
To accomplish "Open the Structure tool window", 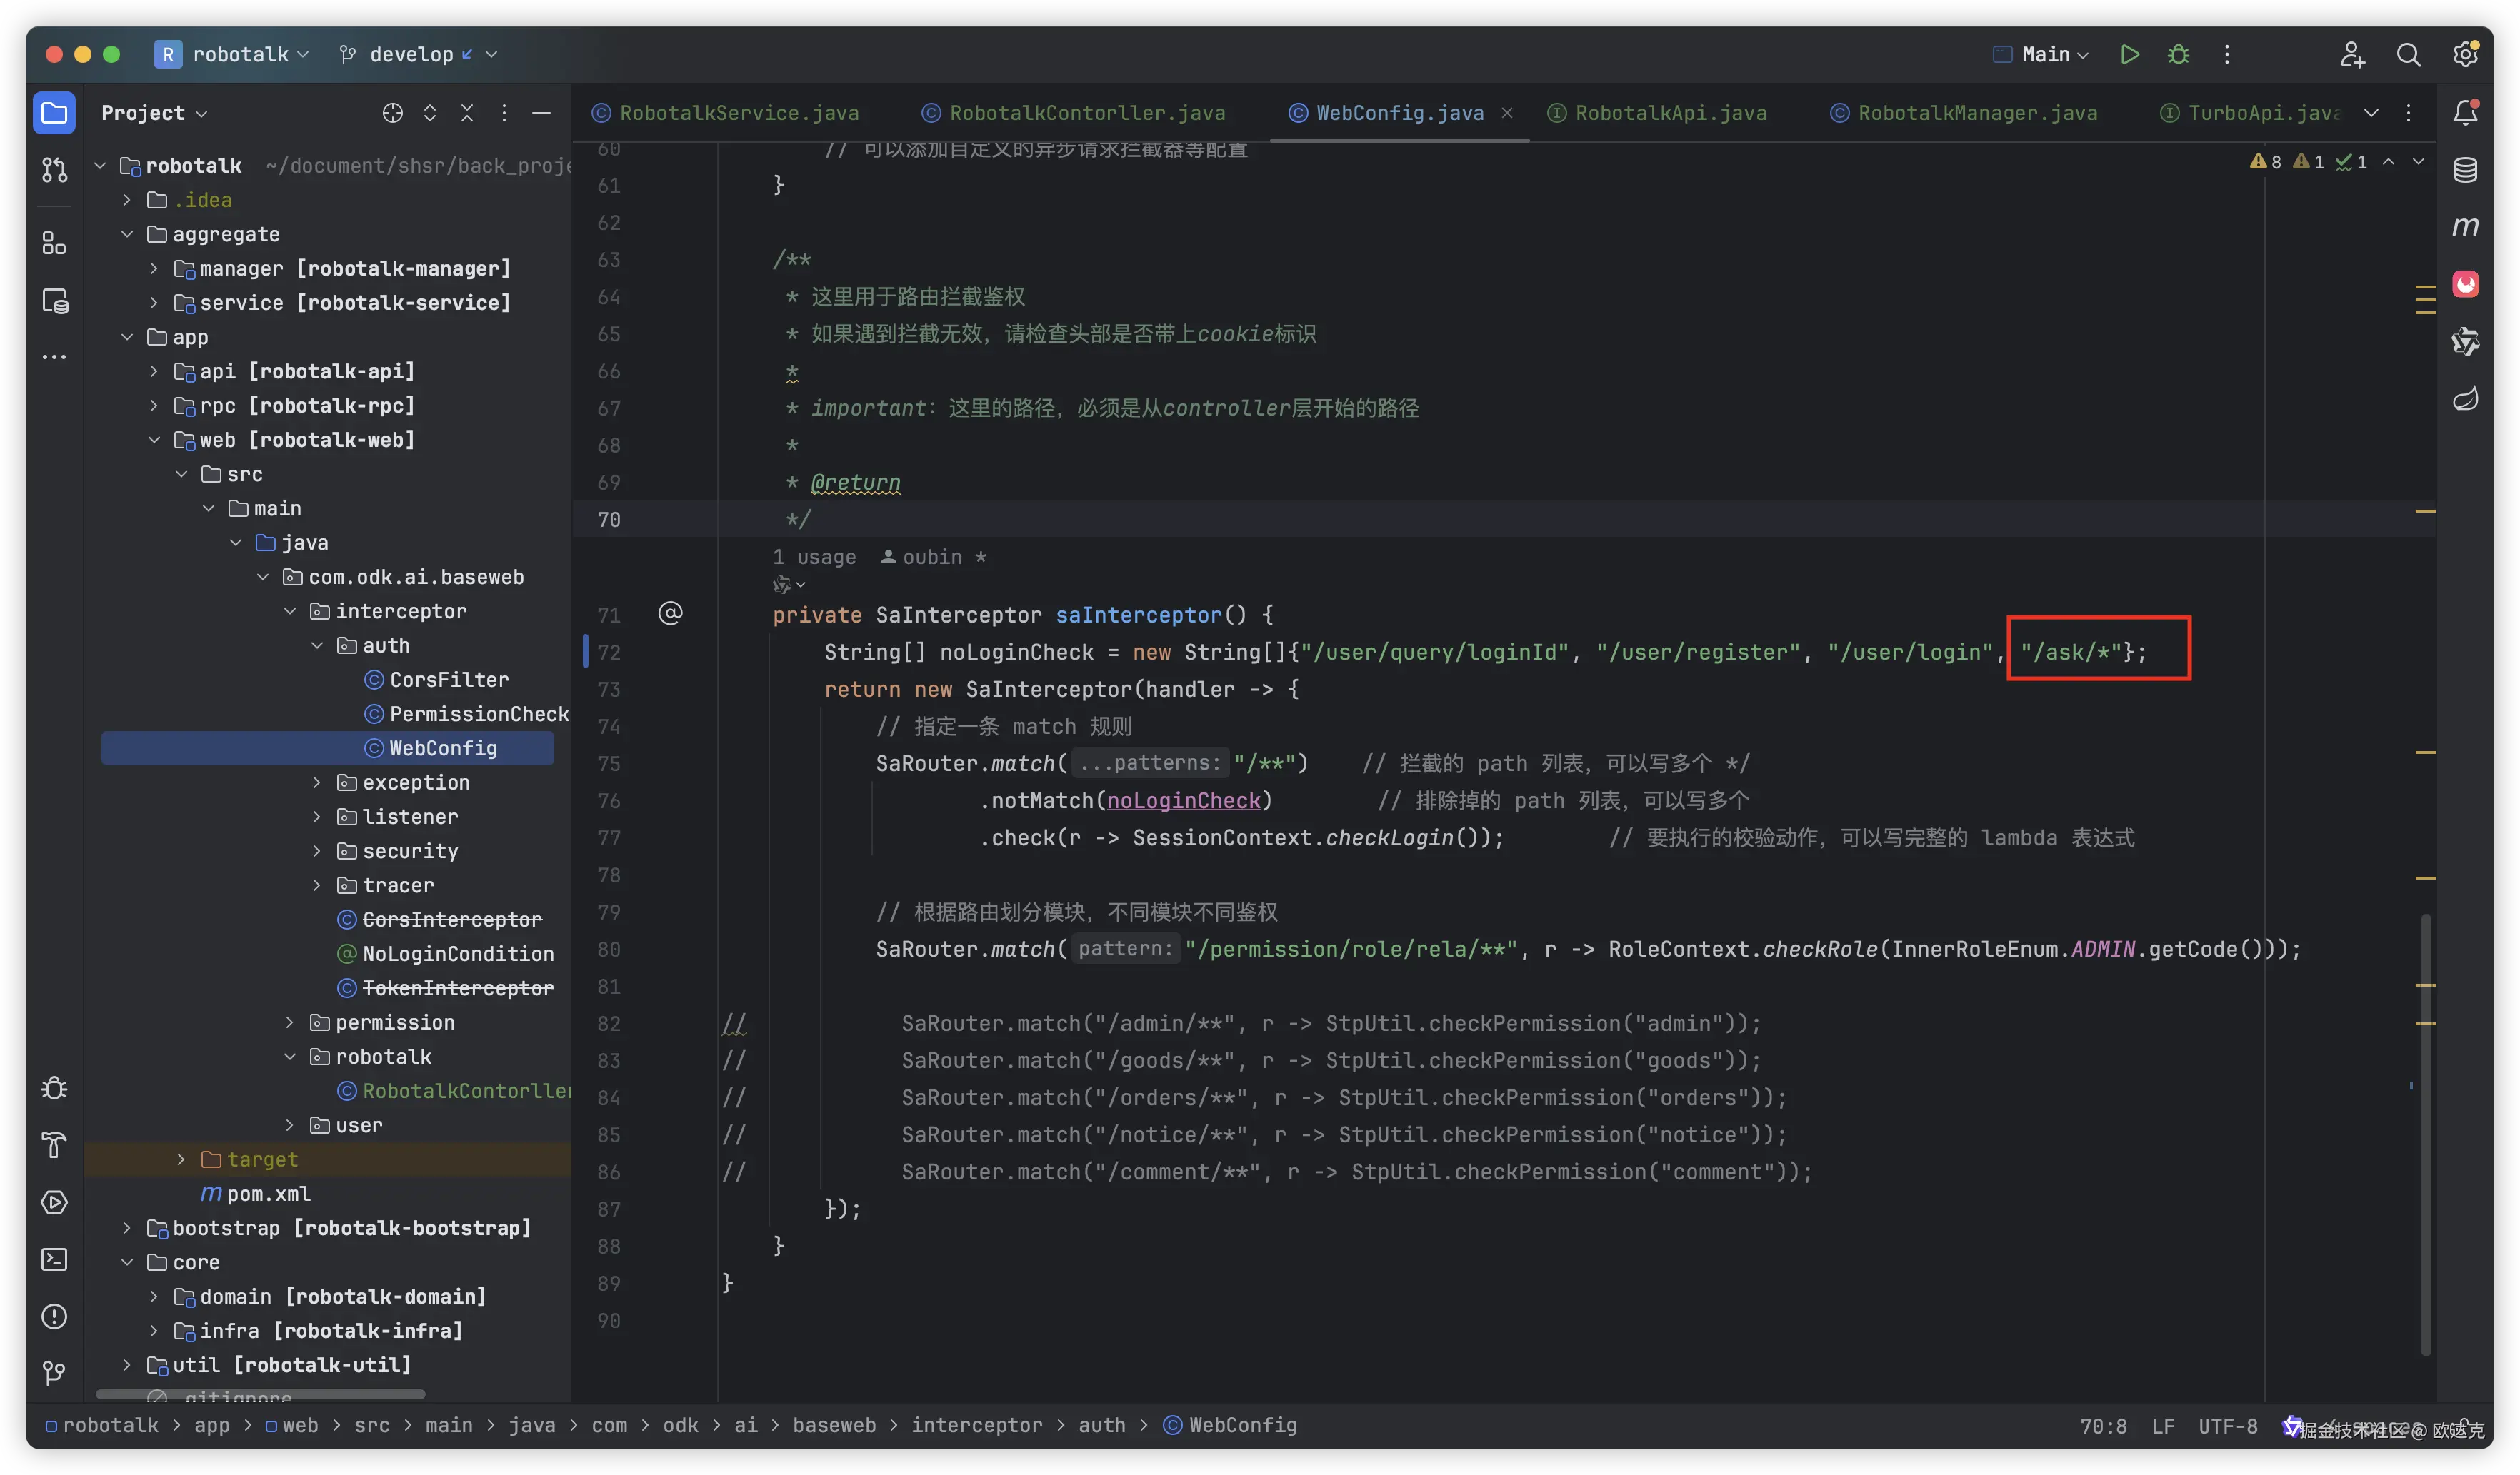I will tap(54, 243).
